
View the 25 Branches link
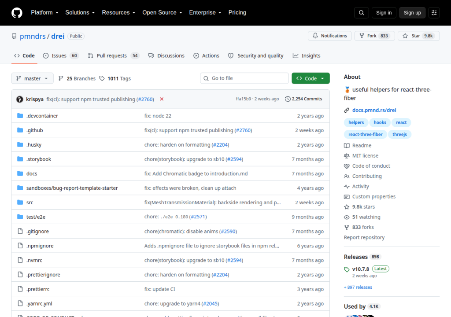coord(77,78)
